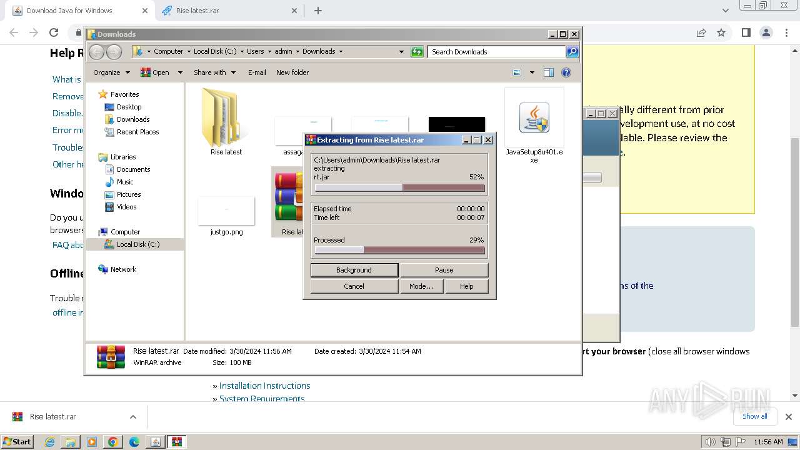The image size is (800, 450).
Task: Go back in Explorer
Action: click(x=97, y=52)
